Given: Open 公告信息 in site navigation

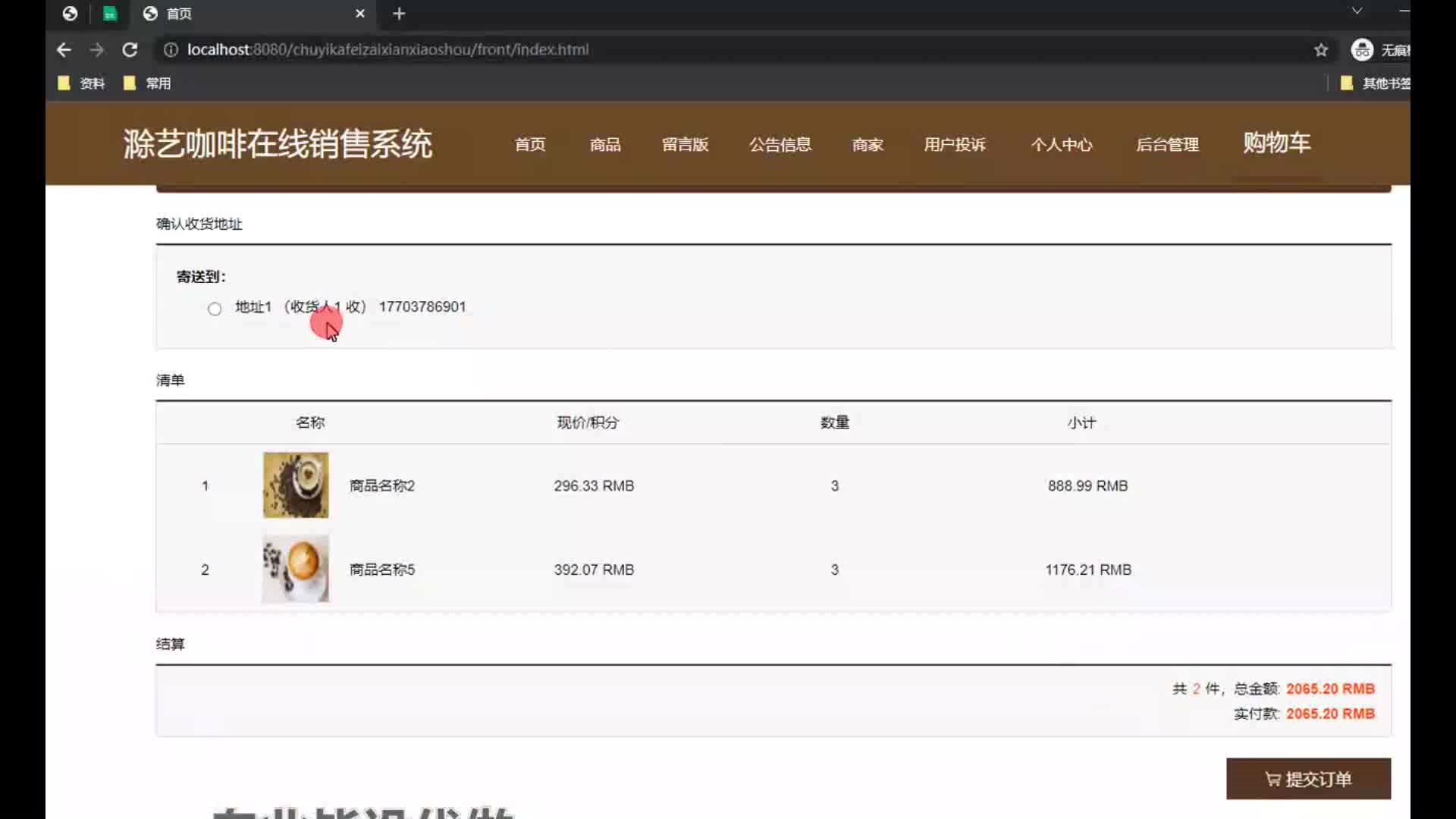Looking at the screenshot, I should 780,144.
